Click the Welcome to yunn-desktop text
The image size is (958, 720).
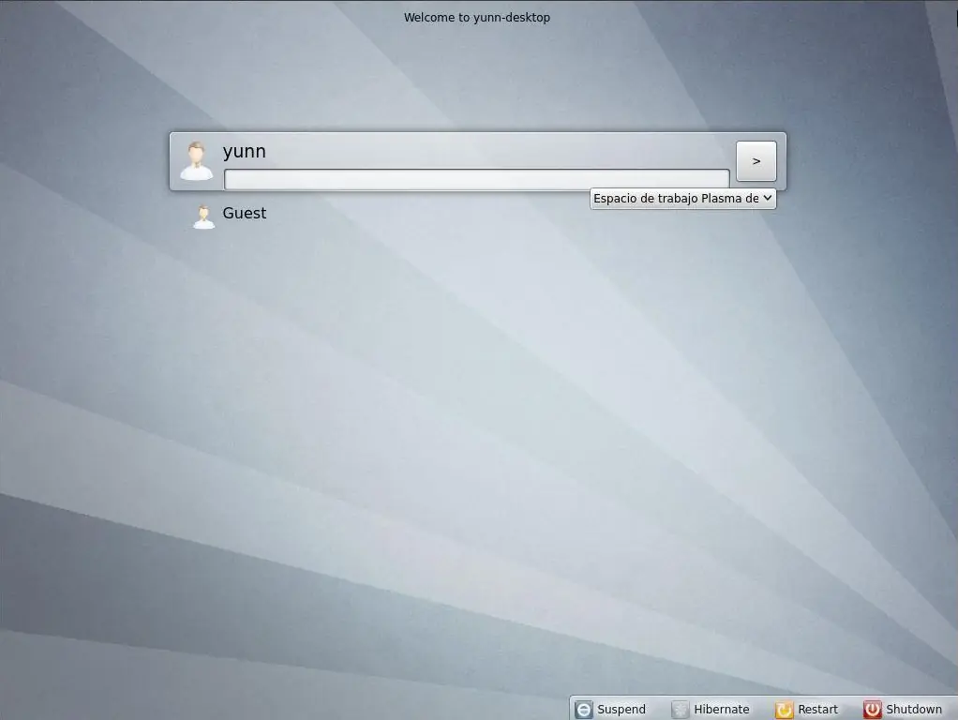[x=477, y=18]
